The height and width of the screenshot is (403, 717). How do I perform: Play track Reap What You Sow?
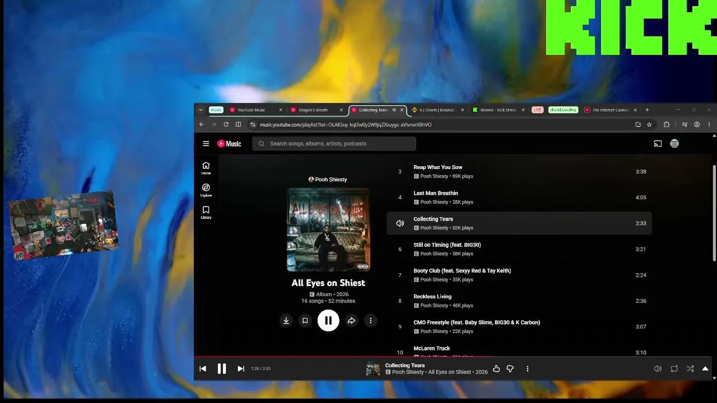[438, 167]
